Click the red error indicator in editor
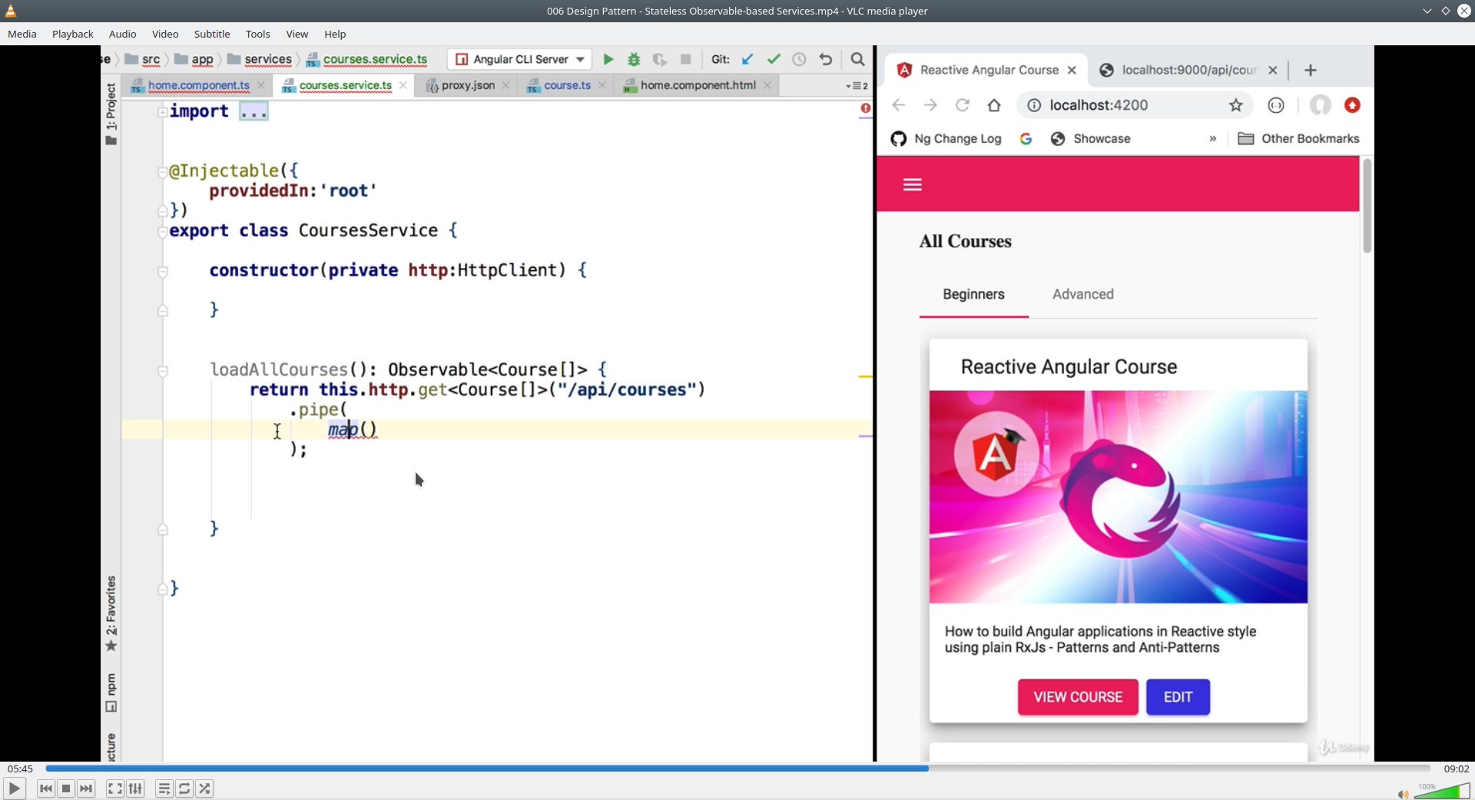The image size is (1475, 800). click(x=866, y=108)
